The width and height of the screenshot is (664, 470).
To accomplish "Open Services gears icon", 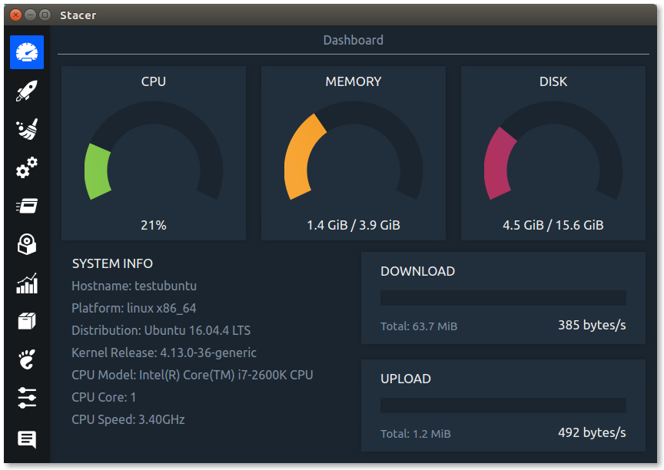I will click(27, 167).
